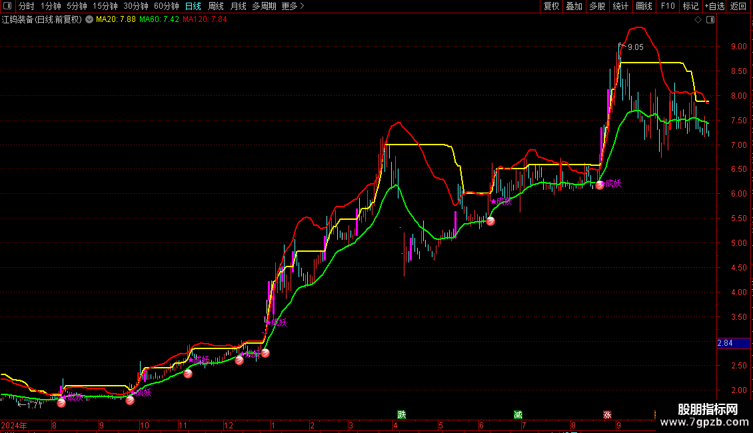The height and width of the screenshot is (433, 753).
Task: Click the round dropdown arrow beside 江钨装备
Action: [x=89, y=19]
